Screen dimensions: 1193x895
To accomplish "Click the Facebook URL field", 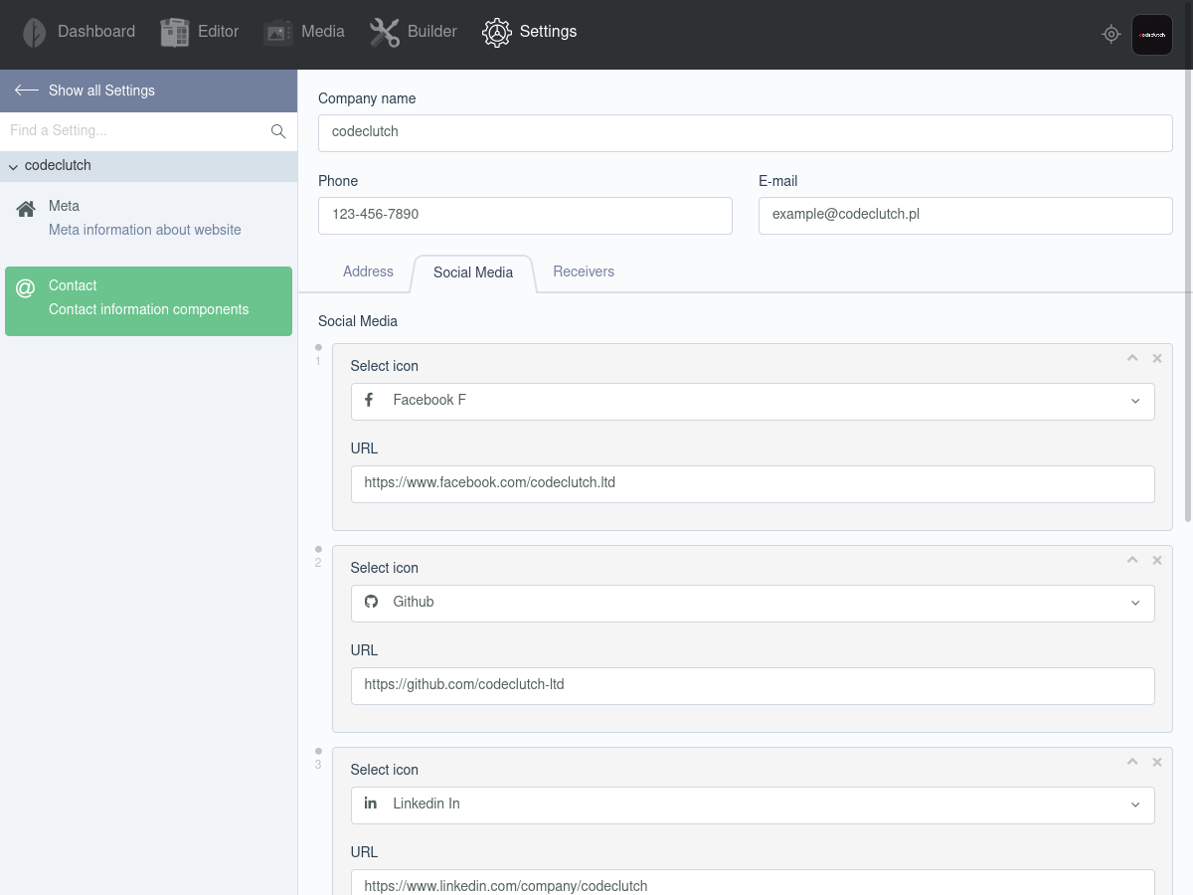I will tap(753, 484).
